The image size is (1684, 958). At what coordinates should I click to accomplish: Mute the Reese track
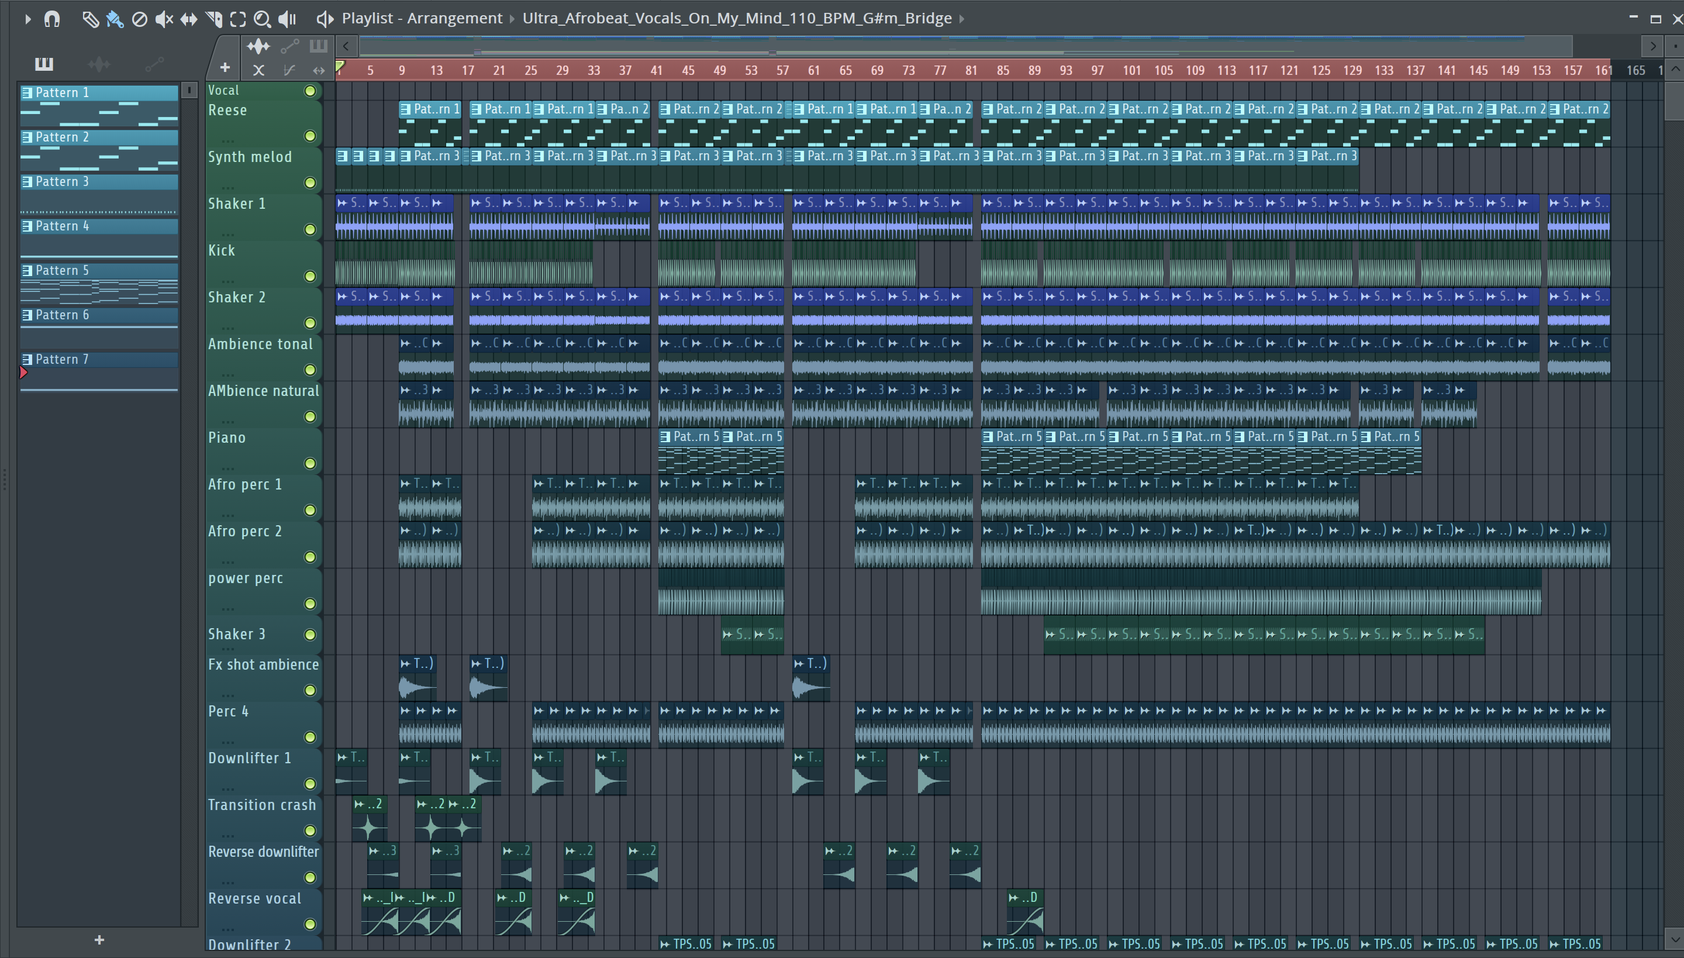pos(310,136)
